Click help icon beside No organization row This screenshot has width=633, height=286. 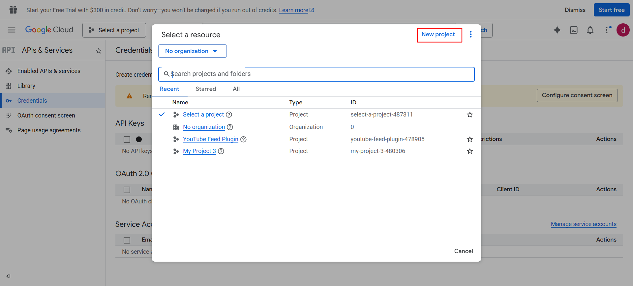coord(230,127)
